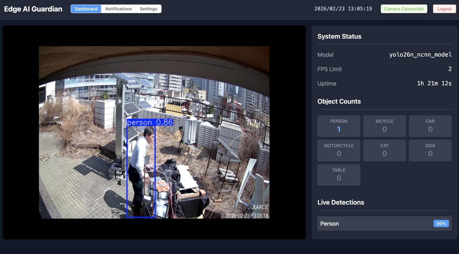Open the Notifications tab
459x254 pixels.
click(x=118, y=9)
